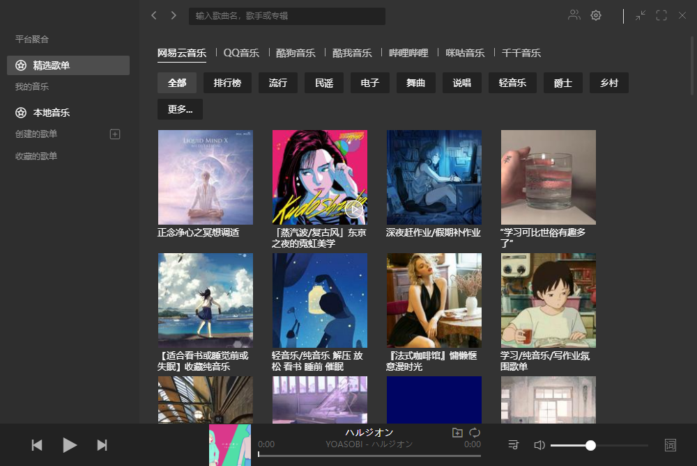Screen dimensions: 697x466
Task: Open the 哔哩哔哩 music source tab
Action: 407,52
